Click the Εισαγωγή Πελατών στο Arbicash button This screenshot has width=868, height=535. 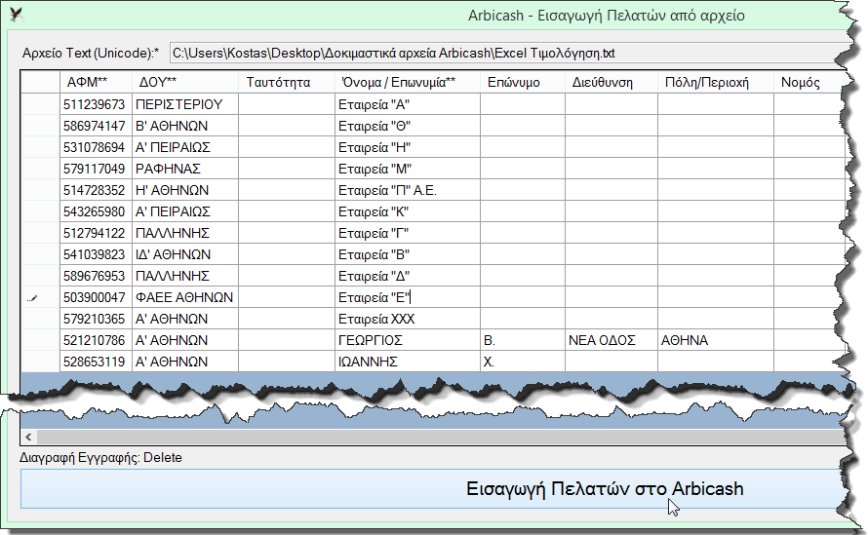pos(433,488)
